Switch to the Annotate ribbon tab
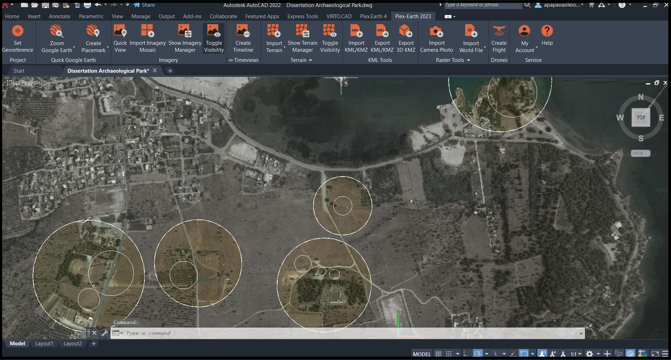 [59, 16]
